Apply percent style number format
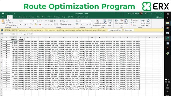Screen dimensions: 171x96 pos(81,24)
